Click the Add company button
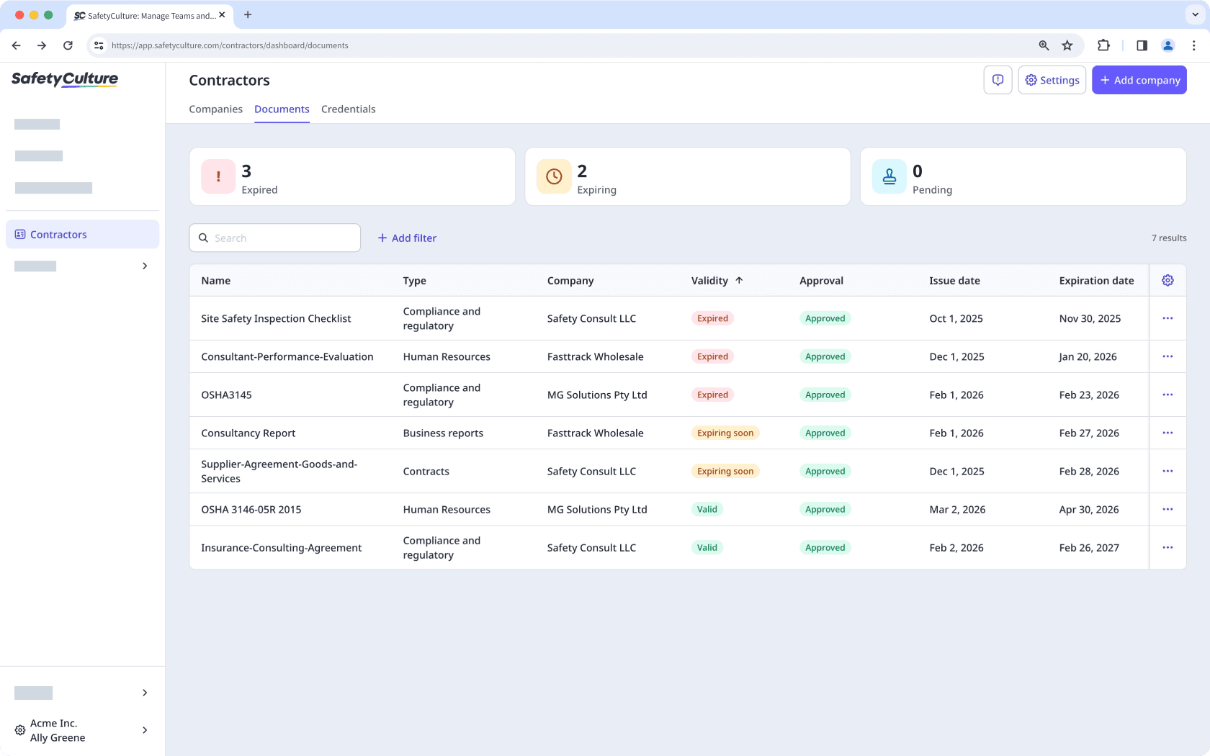Image resolution: width=1210 pixels, height=756 pixels. pos(1139,80)
